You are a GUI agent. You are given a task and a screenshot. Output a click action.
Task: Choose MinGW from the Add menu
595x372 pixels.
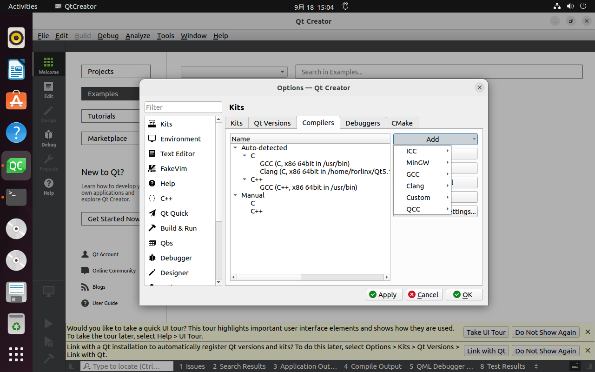pyautogui.click(x=422, y=163)
